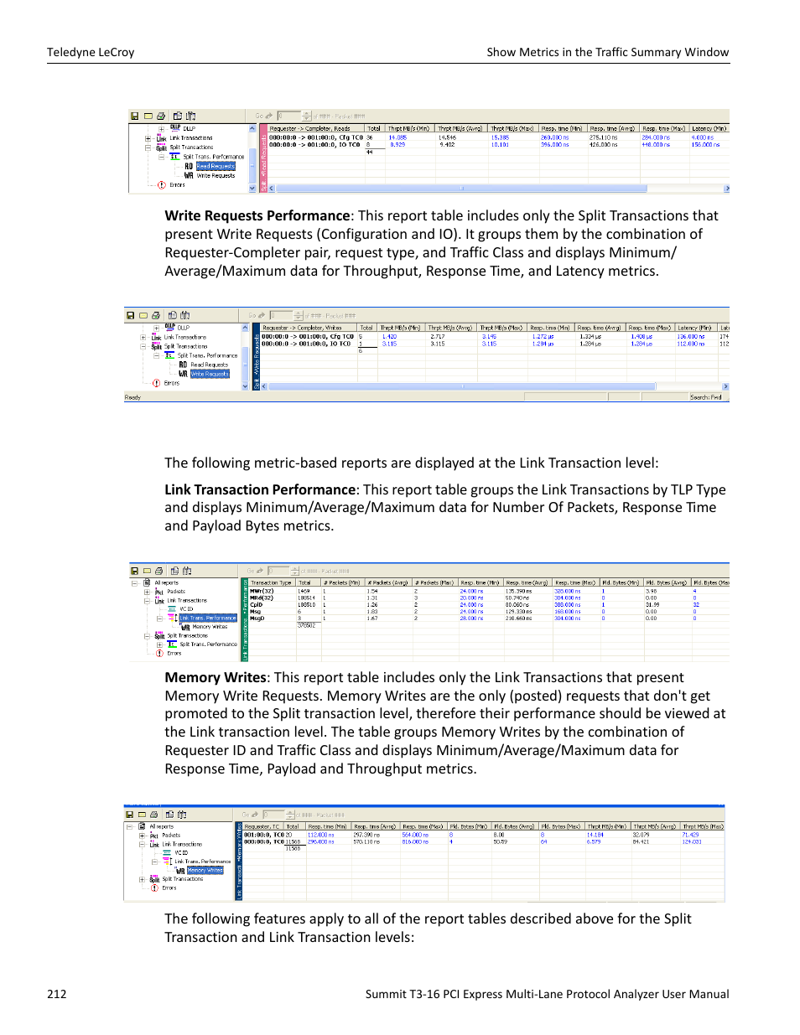Click the print icon in first screenshot toolbar
Screen dimensions: 800x1035
pos(161,116)
